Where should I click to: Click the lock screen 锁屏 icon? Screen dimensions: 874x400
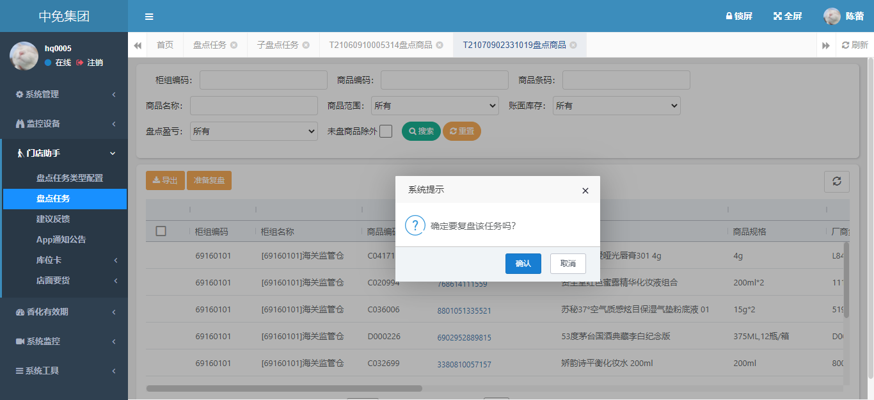(729, 17)
